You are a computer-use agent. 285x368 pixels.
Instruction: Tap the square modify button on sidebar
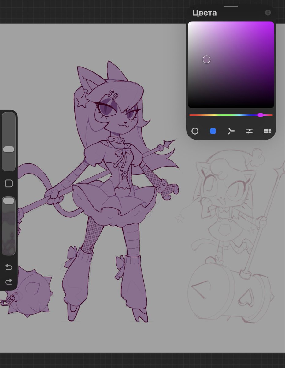click(9, 184)
